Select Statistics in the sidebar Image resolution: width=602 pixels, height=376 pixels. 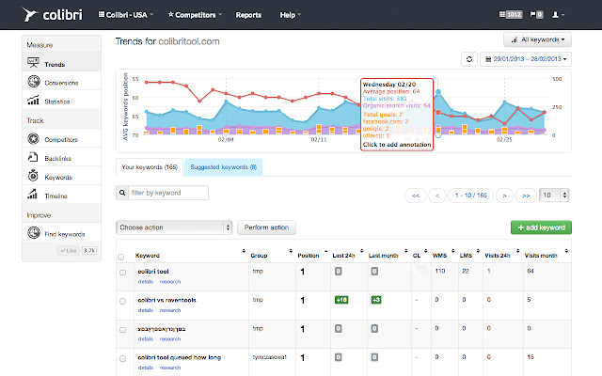(61, 101)
